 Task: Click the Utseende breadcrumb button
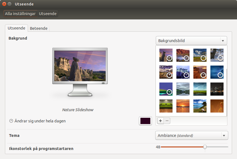click(48, 14)
